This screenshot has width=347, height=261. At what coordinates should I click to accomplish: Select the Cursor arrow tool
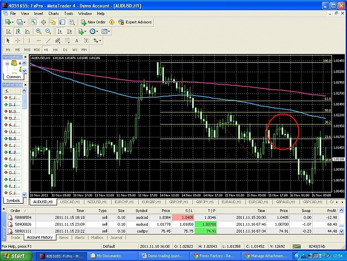coord(8,41)
